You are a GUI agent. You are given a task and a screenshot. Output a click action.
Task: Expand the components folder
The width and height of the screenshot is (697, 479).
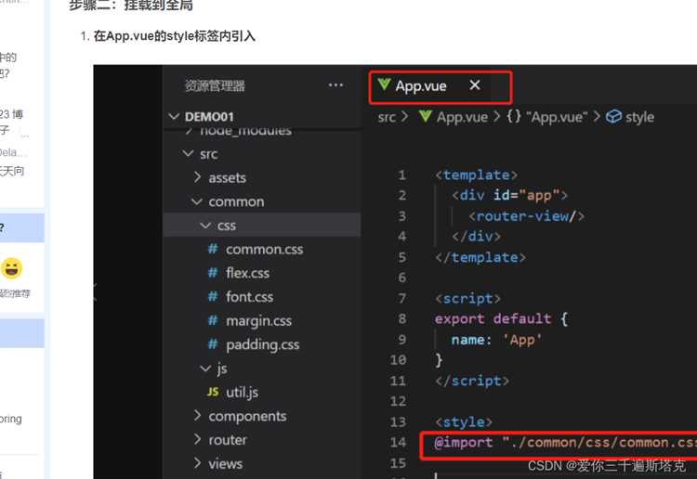pos(197,416)
